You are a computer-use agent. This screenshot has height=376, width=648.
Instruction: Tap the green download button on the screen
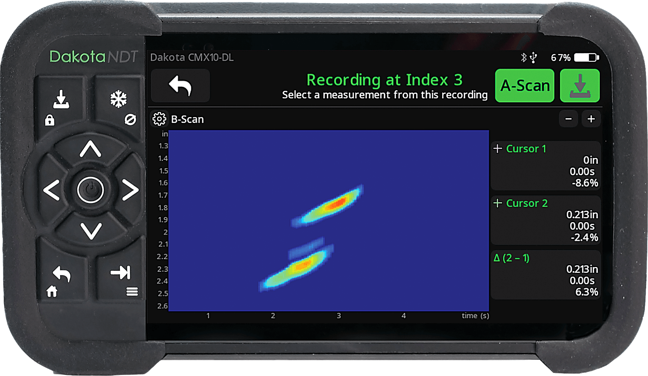580,86
